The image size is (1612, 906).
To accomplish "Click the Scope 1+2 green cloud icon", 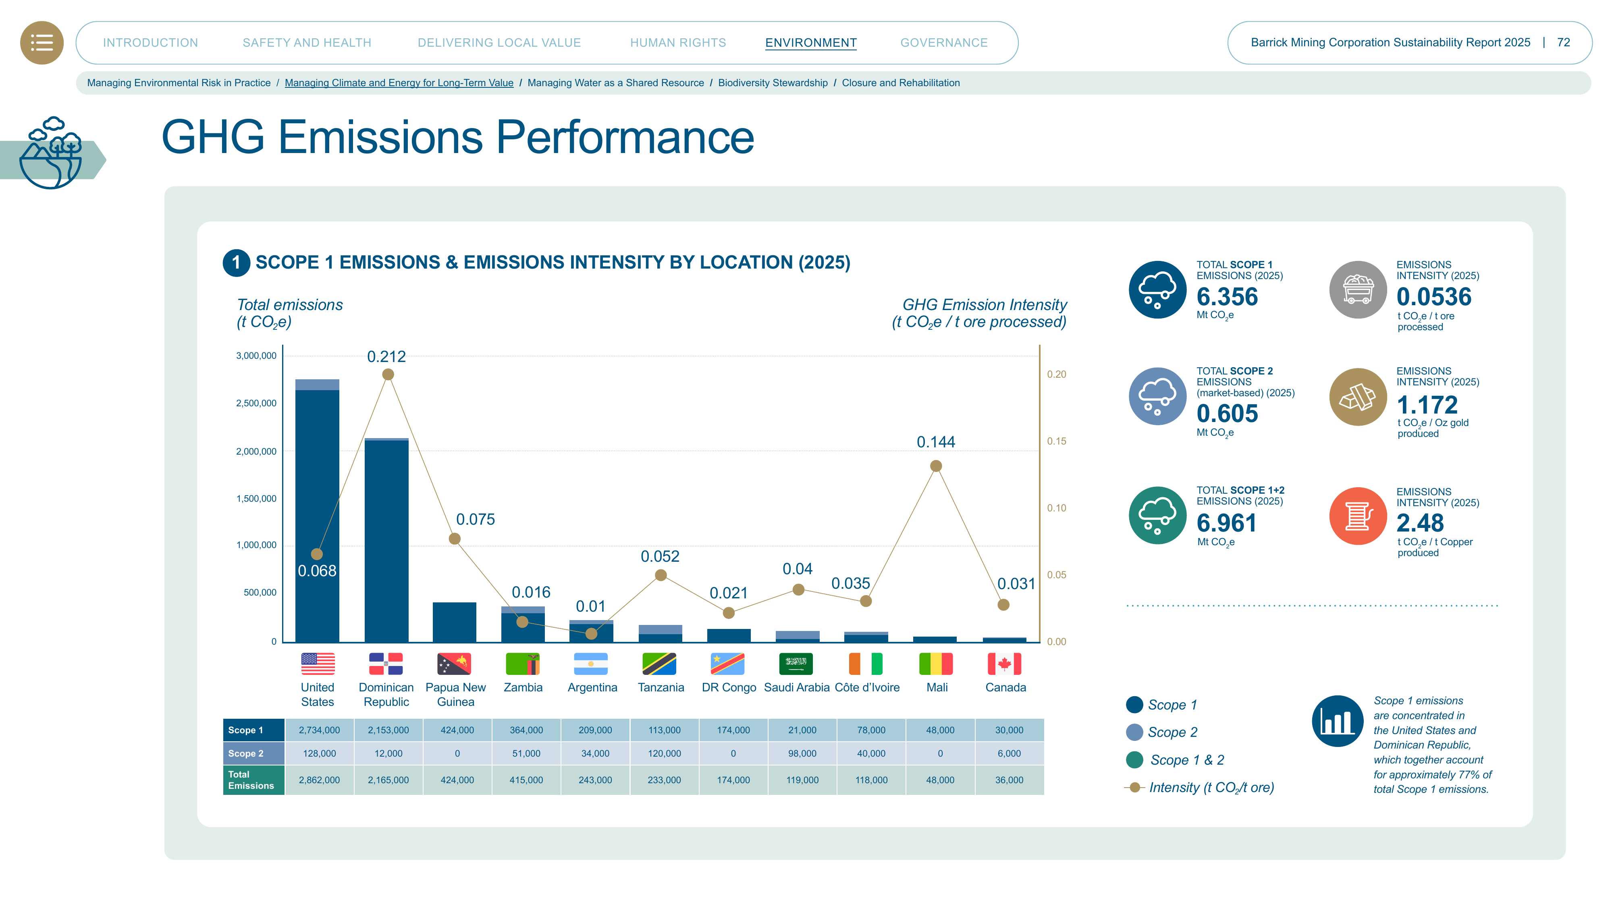I will pos(1158,515).
